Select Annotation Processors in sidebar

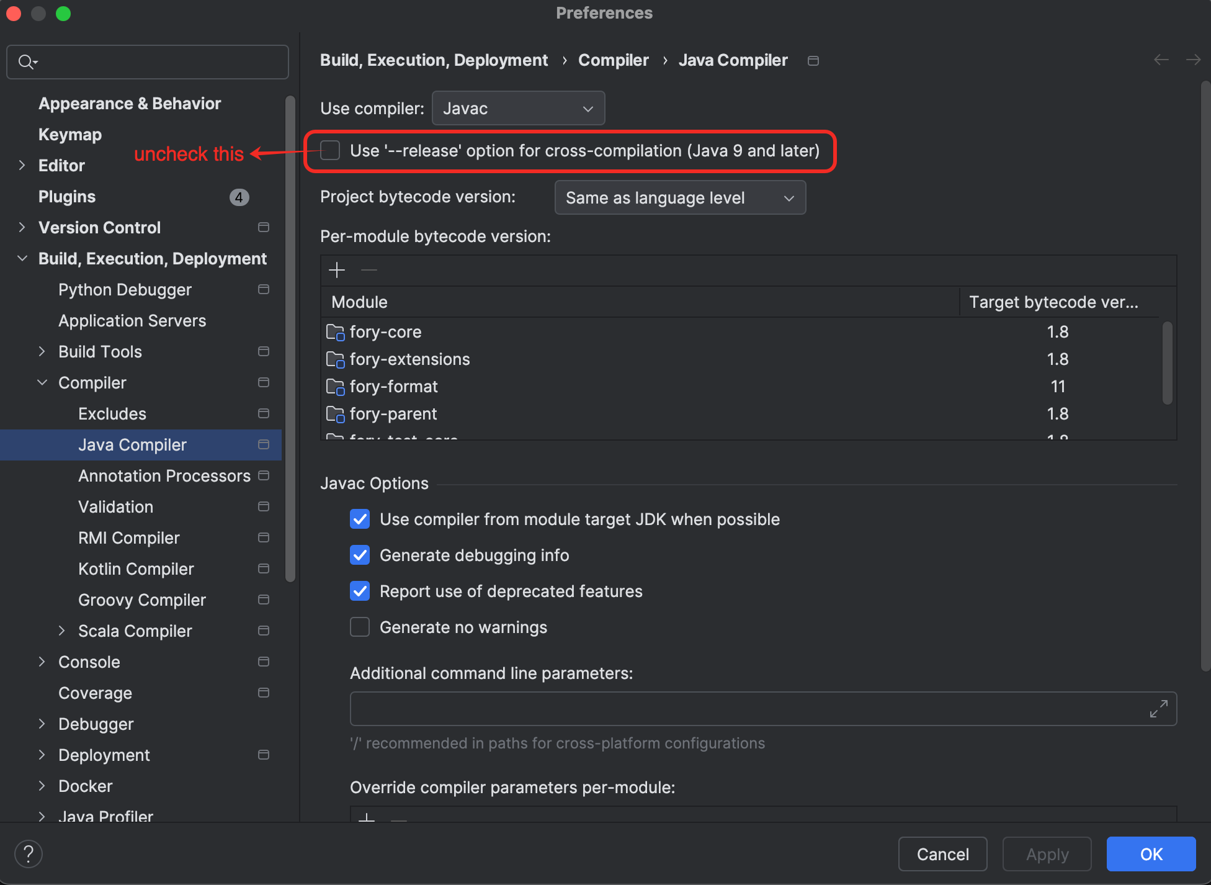(164, 475)
